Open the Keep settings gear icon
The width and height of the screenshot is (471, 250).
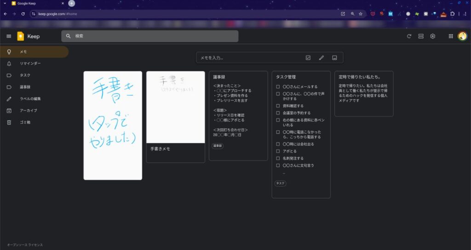(x=433, y=36)
